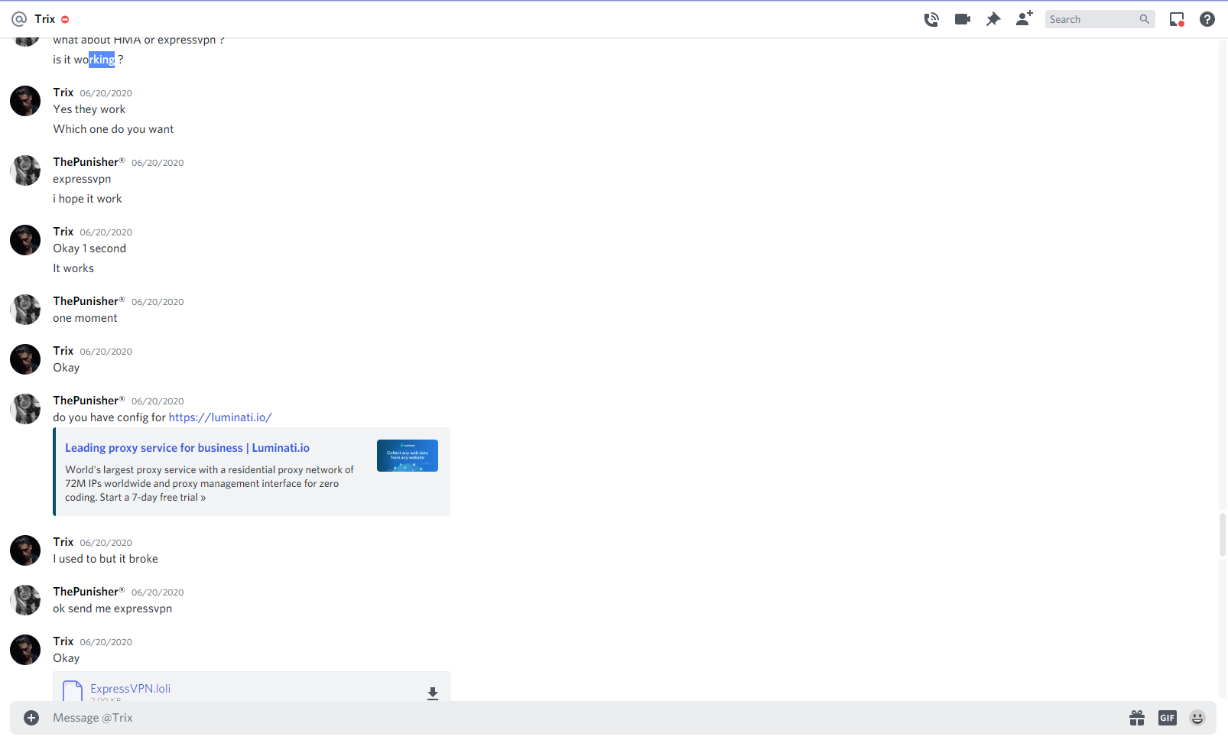Open the https://luminati.io/ link

[220, 417]
